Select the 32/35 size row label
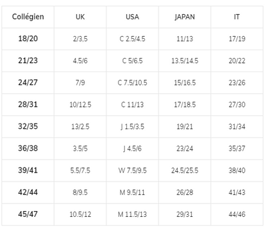The image size is (268, 233). 28,126
